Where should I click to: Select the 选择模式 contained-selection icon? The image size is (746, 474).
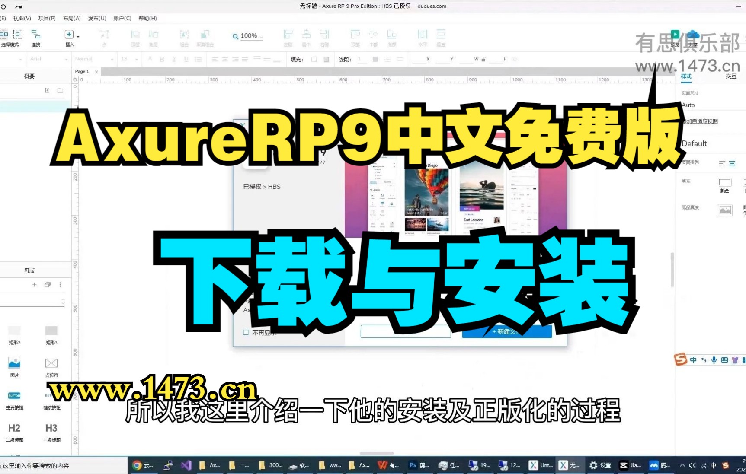pos(18,34)
